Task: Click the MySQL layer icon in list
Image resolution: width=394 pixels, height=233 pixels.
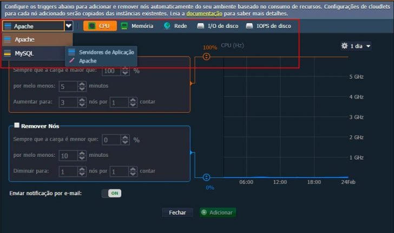Action: click(x=8, y=53)
